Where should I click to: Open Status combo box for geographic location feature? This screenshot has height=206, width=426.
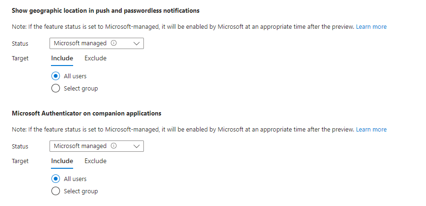[x=96, y=43]
